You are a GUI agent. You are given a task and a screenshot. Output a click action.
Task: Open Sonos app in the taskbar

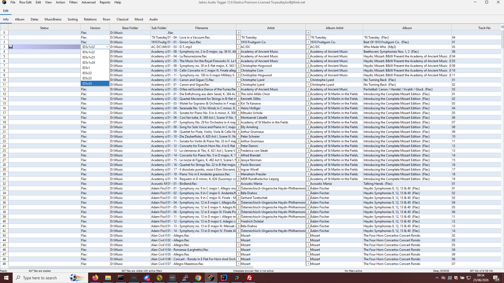tap(172, 278)
